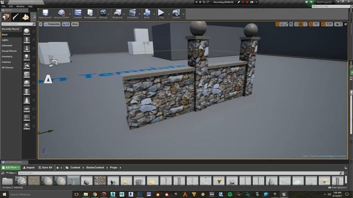
Task: Select the Cube in Basic list
Action: click(x=26, y=74)
